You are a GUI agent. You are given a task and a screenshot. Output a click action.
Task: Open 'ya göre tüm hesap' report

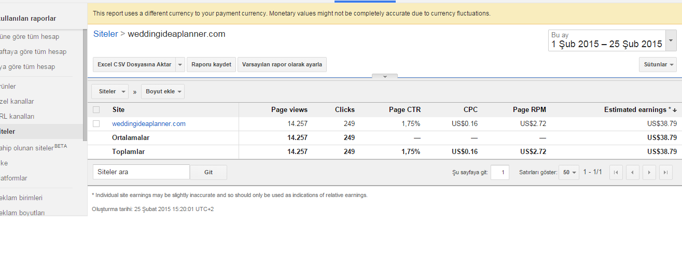[27, 66]
